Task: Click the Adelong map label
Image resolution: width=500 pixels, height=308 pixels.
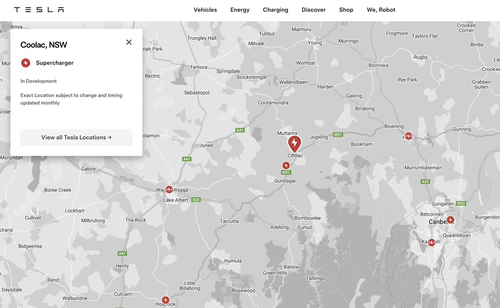Action: pos(279,227)
